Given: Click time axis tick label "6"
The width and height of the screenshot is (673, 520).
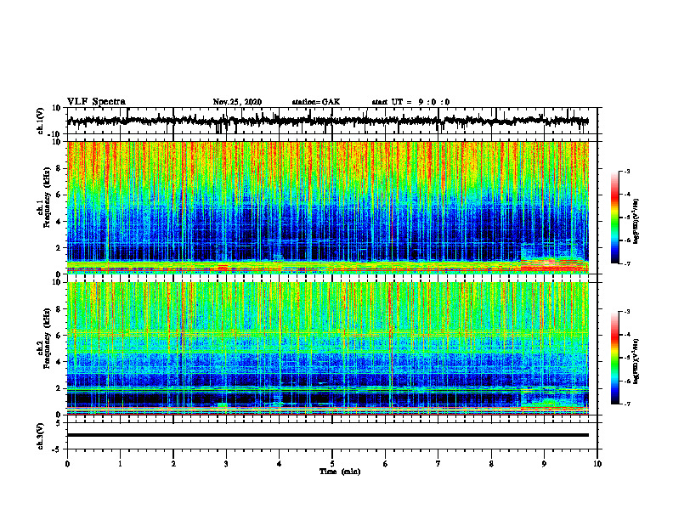Looking at the screenshot, I should click(386, 464).
